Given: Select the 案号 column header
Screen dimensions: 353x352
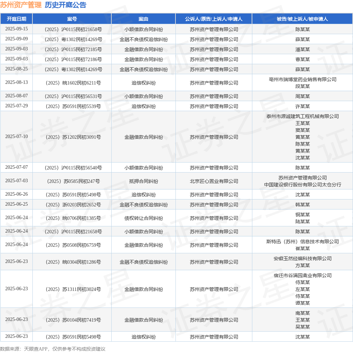Looking at the screenshot, I should pos(72,19).
